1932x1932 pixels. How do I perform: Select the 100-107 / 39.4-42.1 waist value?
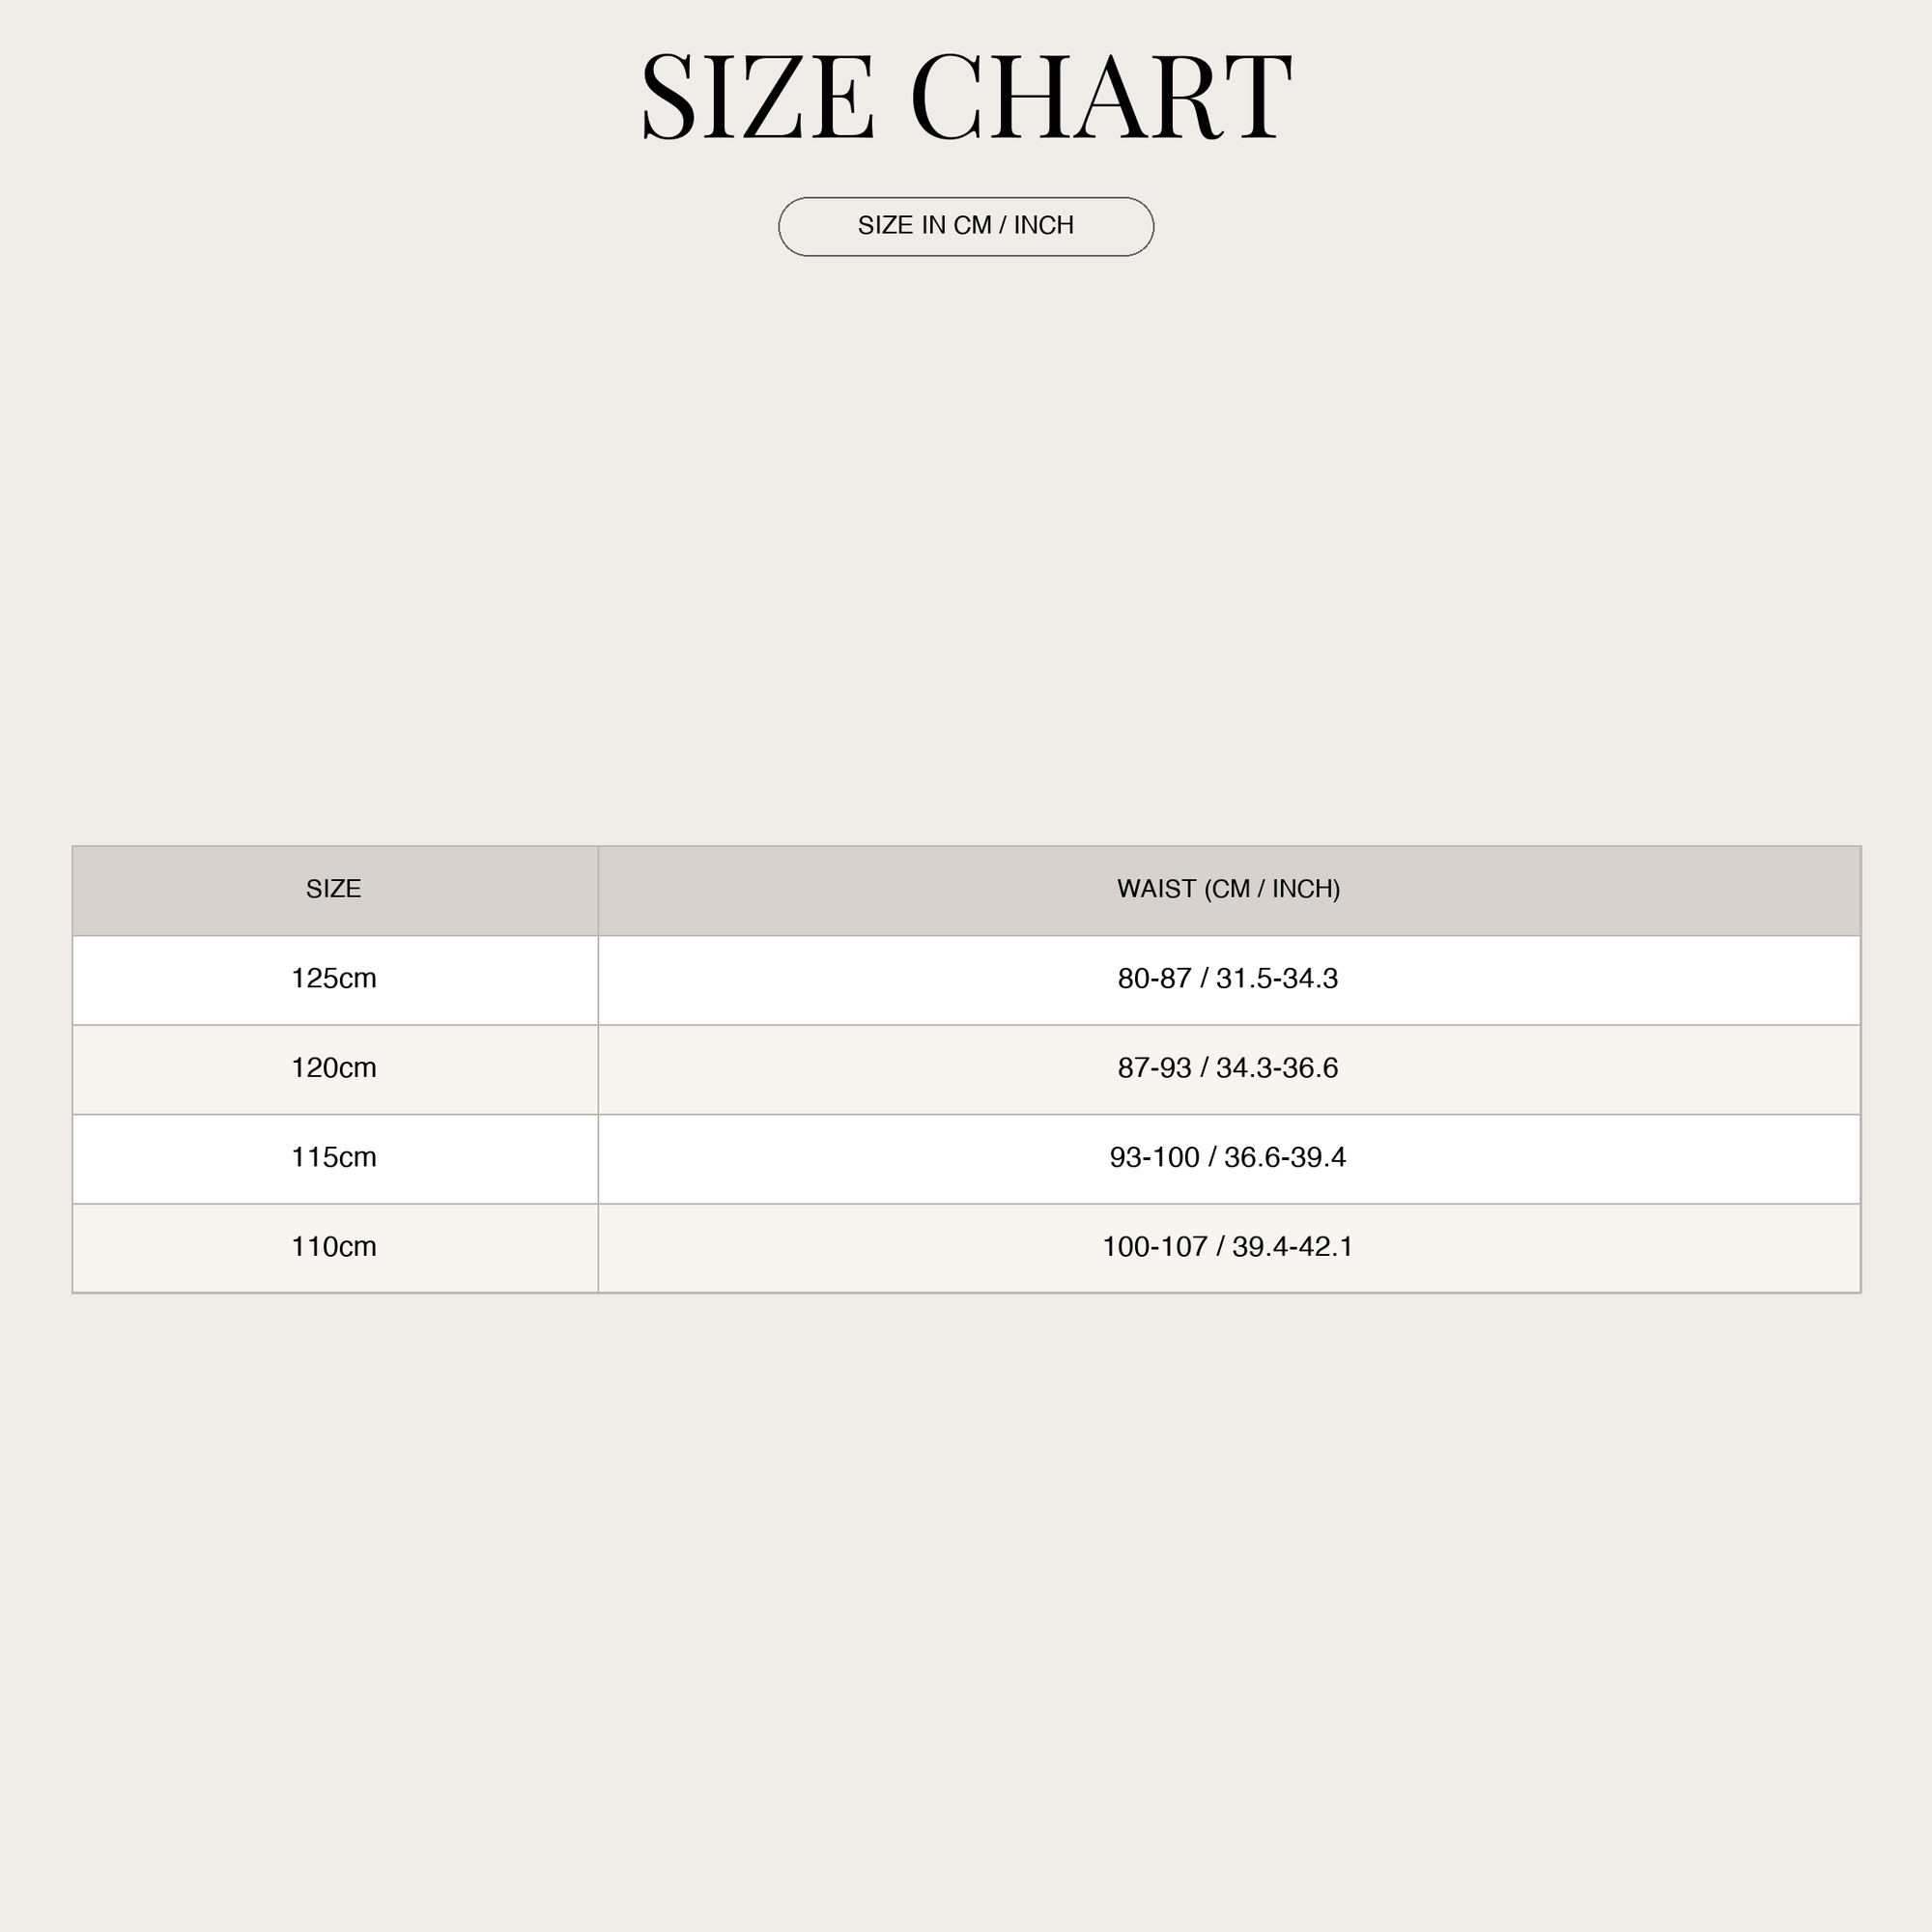(x=1228, y=1247)
